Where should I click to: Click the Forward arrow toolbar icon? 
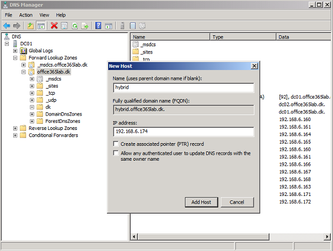(17, 26)
